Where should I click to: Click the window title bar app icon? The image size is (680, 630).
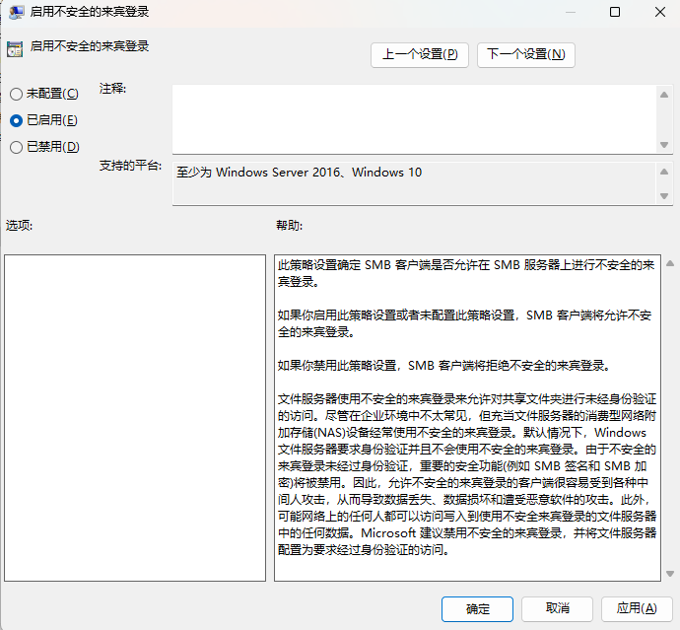pos(16,12)
